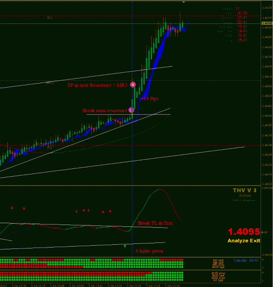Click the 1.40240 price scale label
The image size is (273, 287).
pos(267,145)
